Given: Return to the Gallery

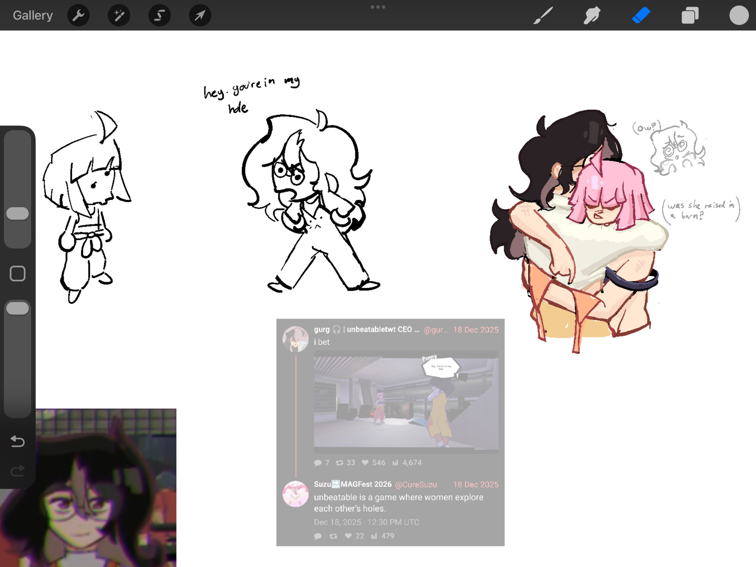Looking at the screenshot, I should coord(33,15).
